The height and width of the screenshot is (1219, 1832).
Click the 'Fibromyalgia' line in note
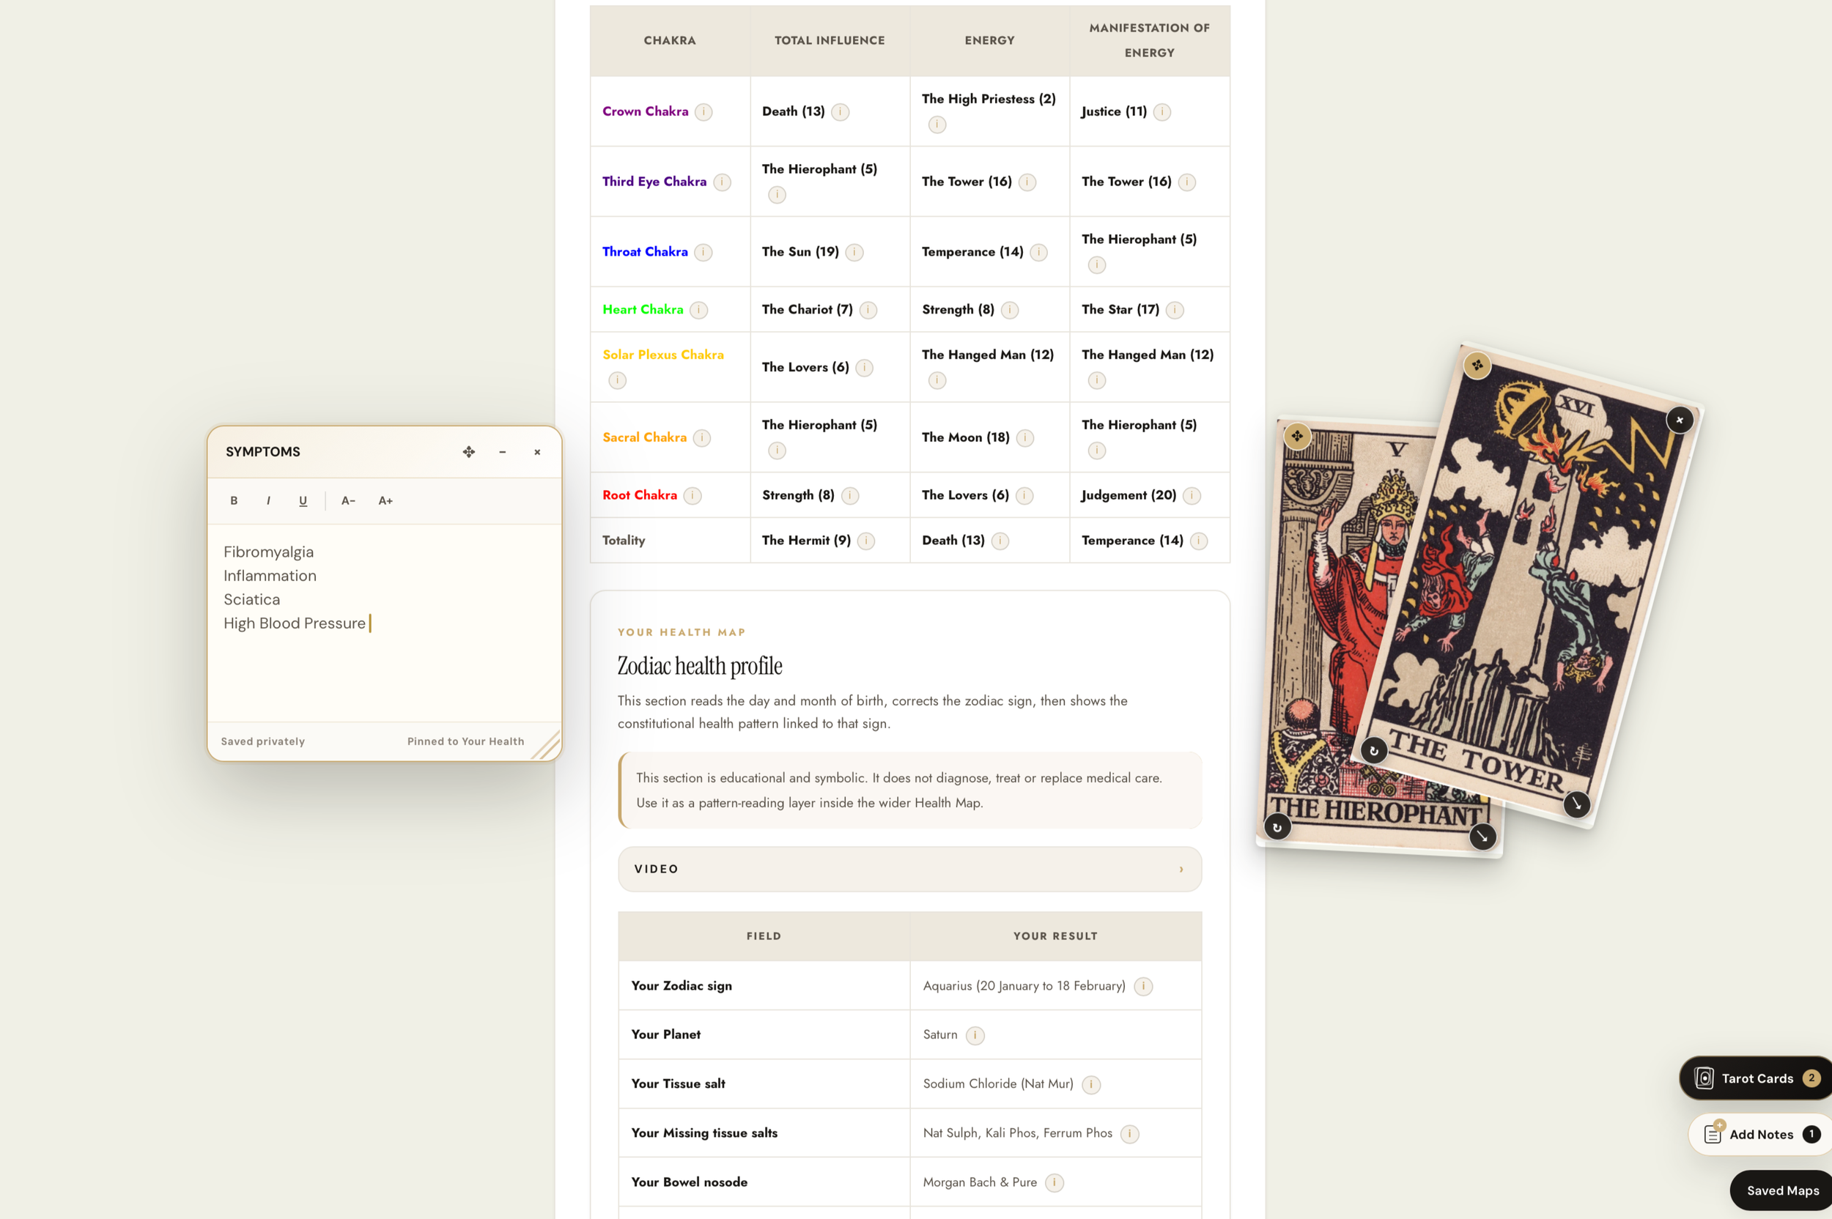pos(268,552)
